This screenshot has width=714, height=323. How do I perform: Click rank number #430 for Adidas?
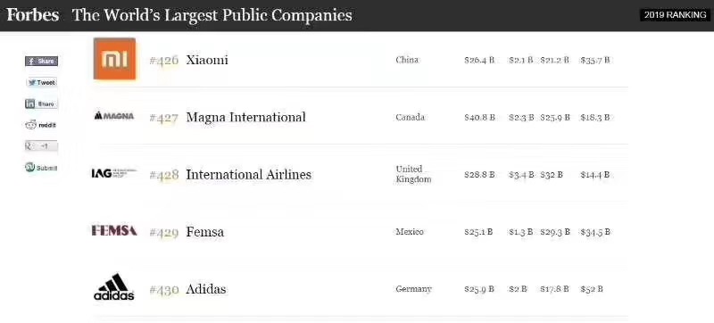[x=164, y=289]
